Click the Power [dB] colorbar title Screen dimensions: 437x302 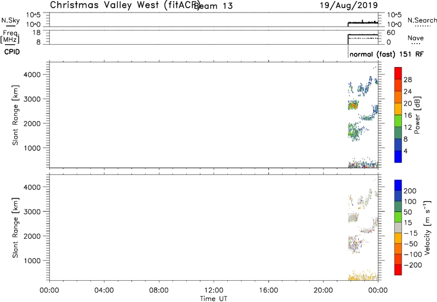[417, 115]
